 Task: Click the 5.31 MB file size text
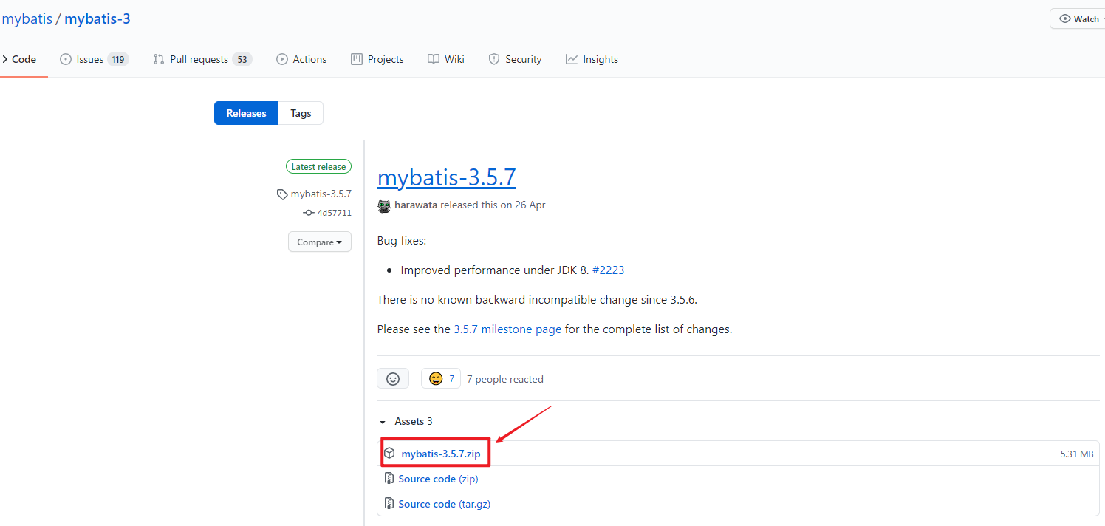coord(1077,454)
